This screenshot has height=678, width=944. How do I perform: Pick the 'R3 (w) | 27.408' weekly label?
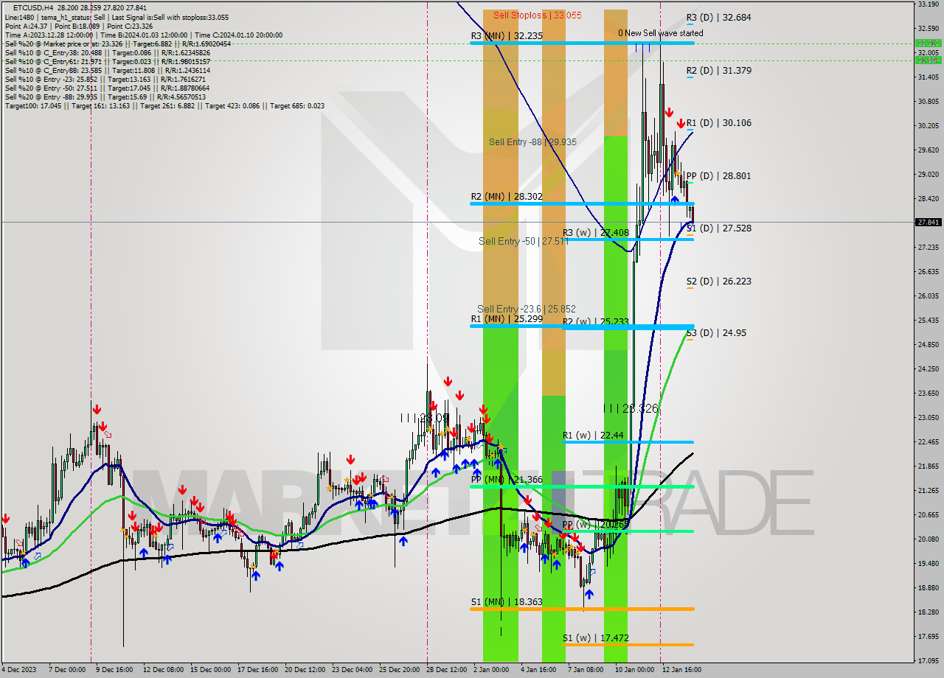[596, 233]
